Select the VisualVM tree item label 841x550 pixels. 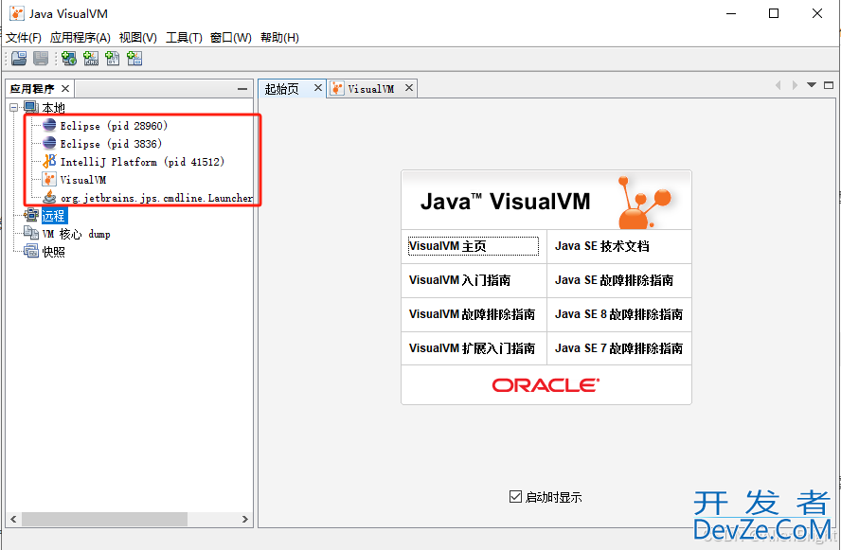coord(83,180)
